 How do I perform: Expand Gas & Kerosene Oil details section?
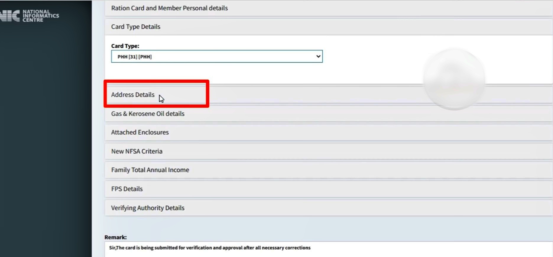tap(329, 114)
